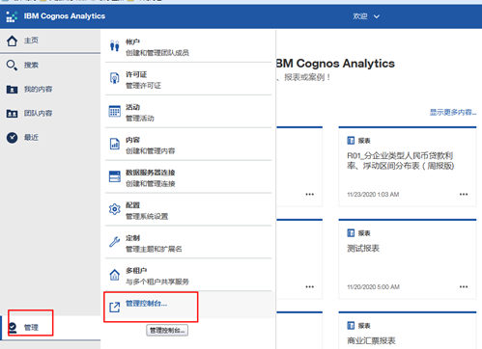Screen dimensions: 482x349
Task: Click the 管理控制台... tooltip button
Action: 167,331
